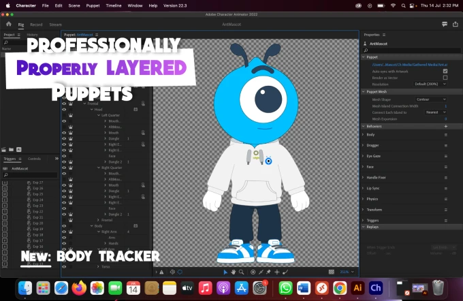Open the Mesh Shape Contour dropdown
Screen dimensions: 463x301
click(x=431, y=99)
